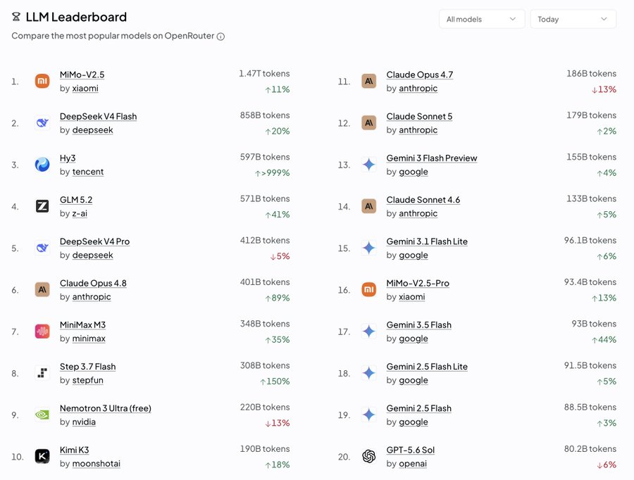Click the Anthropic logo beside Claude Opus 4.8
This screenshot has width=634, height=480.
coord(42,290)
